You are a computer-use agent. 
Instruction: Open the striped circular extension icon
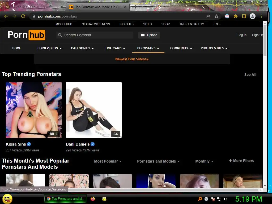(x=227, y=16)
